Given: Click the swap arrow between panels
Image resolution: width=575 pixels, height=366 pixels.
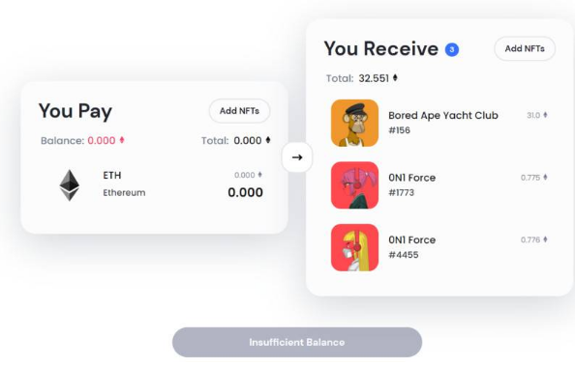Looking at the screenshot, I should pos(297,157).
